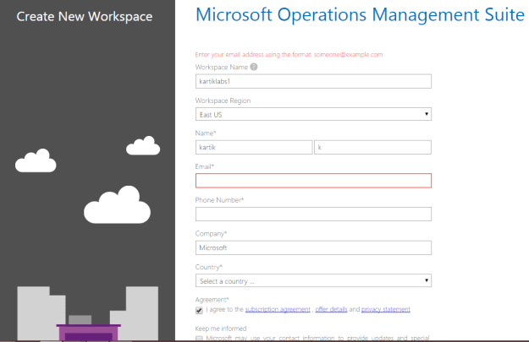Focus the last name field containing k

click(372, 148)
